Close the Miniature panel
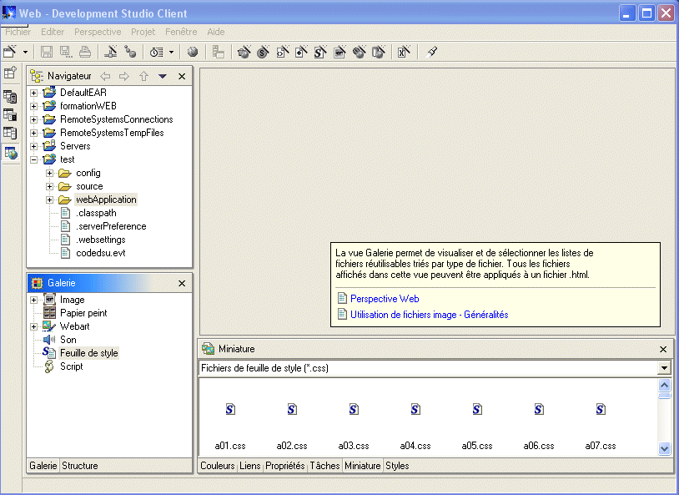This screenshot has height=495, width=679. pos(663,349)
